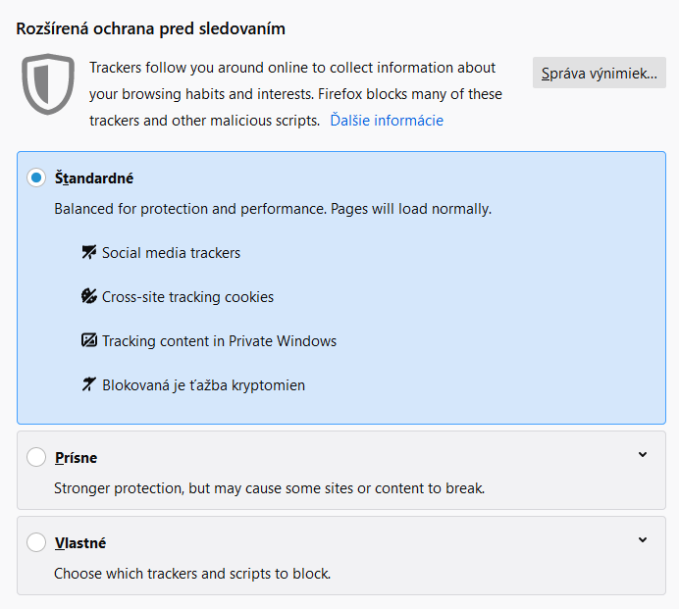The height and width of the screenshot is (609, 679).
Task: Click the Social media trackers text
Action: tap(171, 253)
